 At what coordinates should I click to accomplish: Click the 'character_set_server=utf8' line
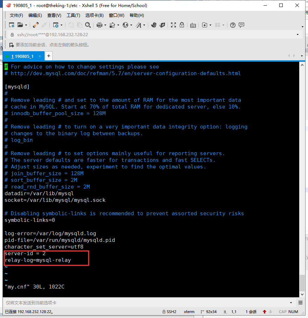pyautogui.click(x=44, y=247)
